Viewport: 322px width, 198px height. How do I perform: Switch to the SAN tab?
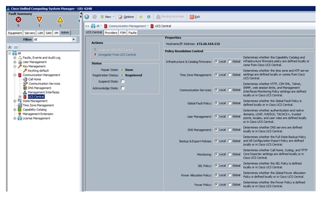click(x=49, y=33)
